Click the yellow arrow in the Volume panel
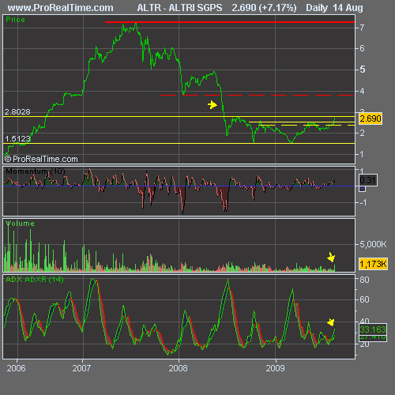Image resolution: width=395 pixels, height=395 pixels. point(331,257)
